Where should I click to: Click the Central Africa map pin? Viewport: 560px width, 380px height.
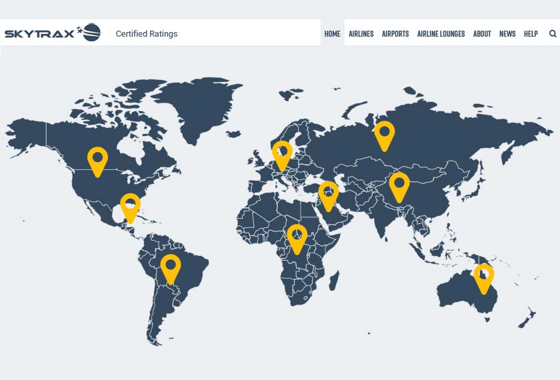(297, 237)
